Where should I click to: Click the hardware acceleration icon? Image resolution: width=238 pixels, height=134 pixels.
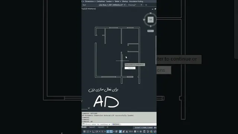click(x=151, y=131)
